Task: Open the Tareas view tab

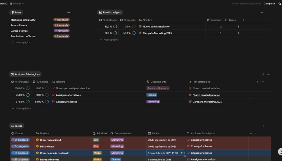Action: click(17, 126)
